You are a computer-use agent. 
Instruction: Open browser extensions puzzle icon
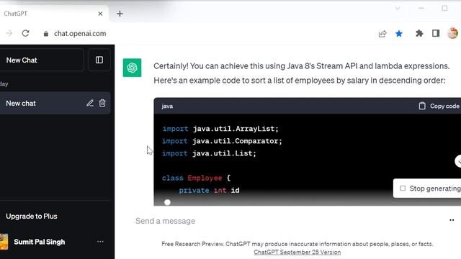tap(419, 34)
